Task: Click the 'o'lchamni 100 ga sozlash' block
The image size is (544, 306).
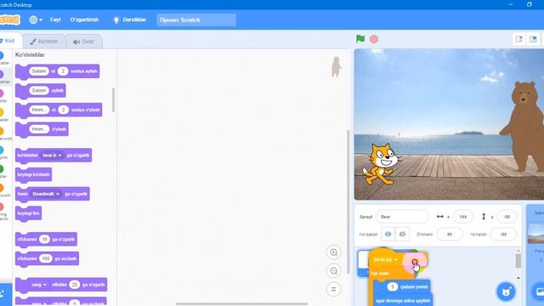Action: point(47,258)
